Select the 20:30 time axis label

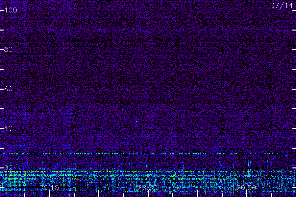tap(148, 188)
